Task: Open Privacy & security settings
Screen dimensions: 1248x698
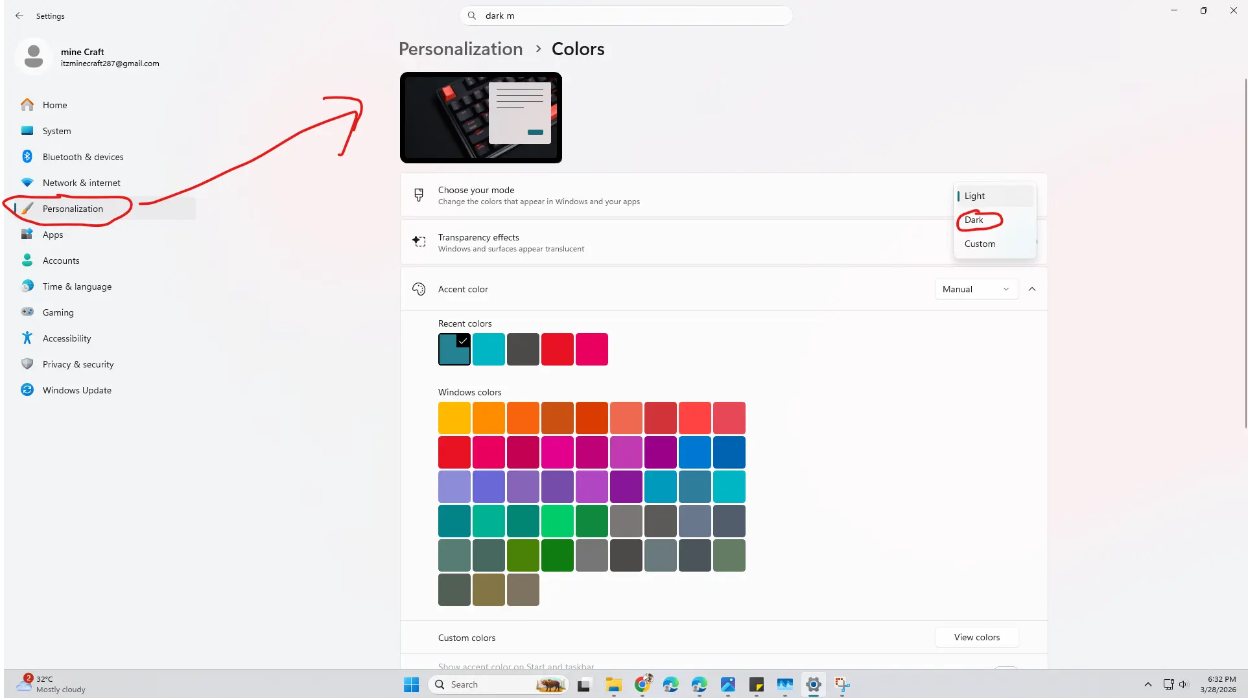Action: [x=78, y=364]
